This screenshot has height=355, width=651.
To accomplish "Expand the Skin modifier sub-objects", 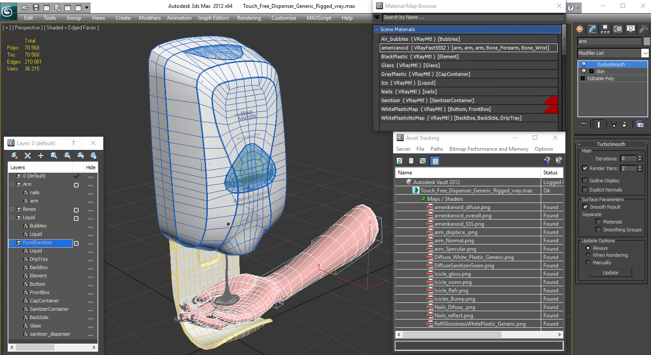I will [591, 71].
